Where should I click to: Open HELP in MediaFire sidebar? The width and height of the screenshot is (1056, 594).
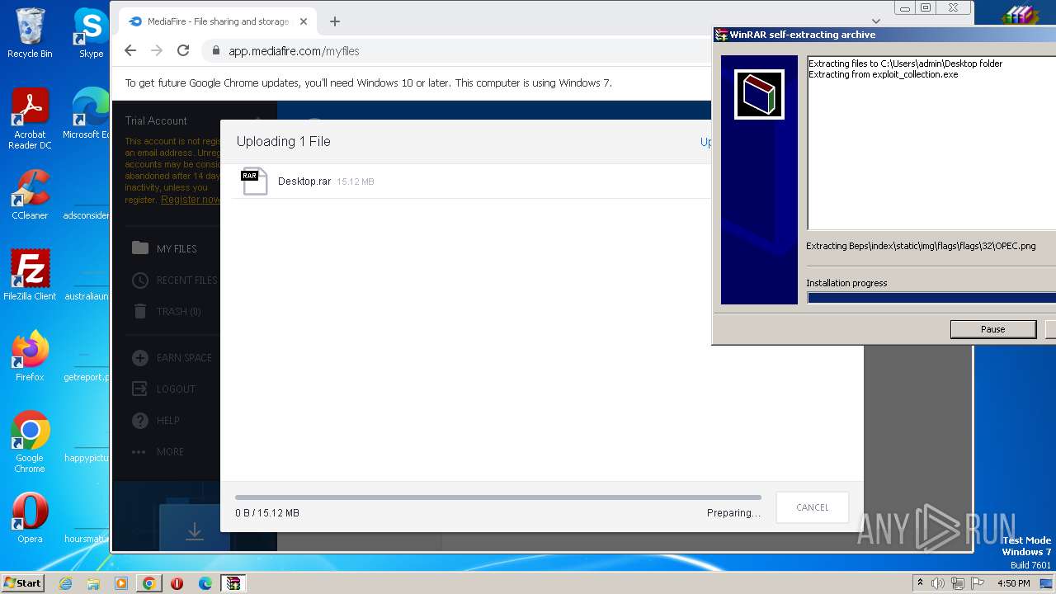tap(157, 420)
